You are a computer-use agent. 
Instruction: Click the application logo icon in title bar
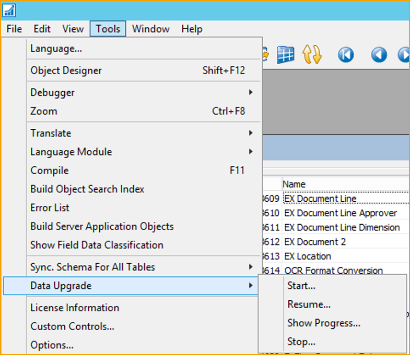coord(9,10)
